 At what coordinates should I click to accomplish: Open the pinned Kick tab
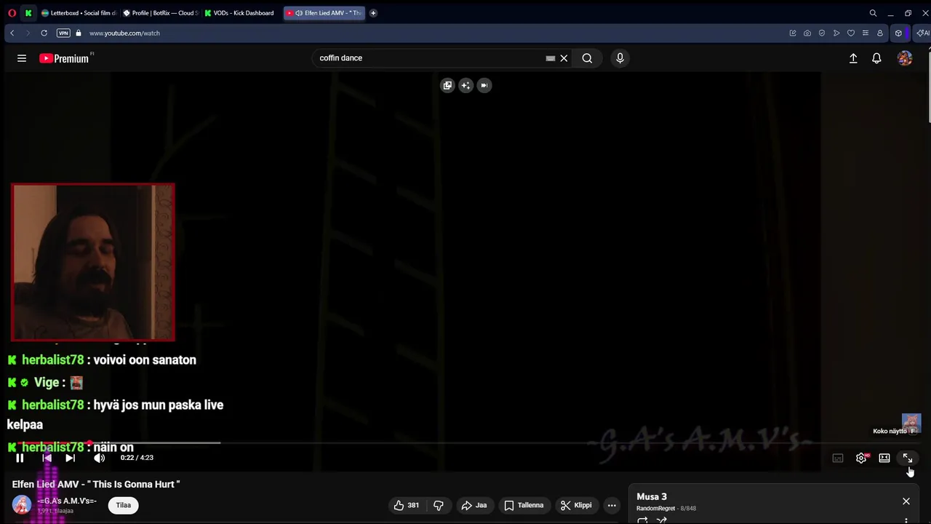pos(28,13)
